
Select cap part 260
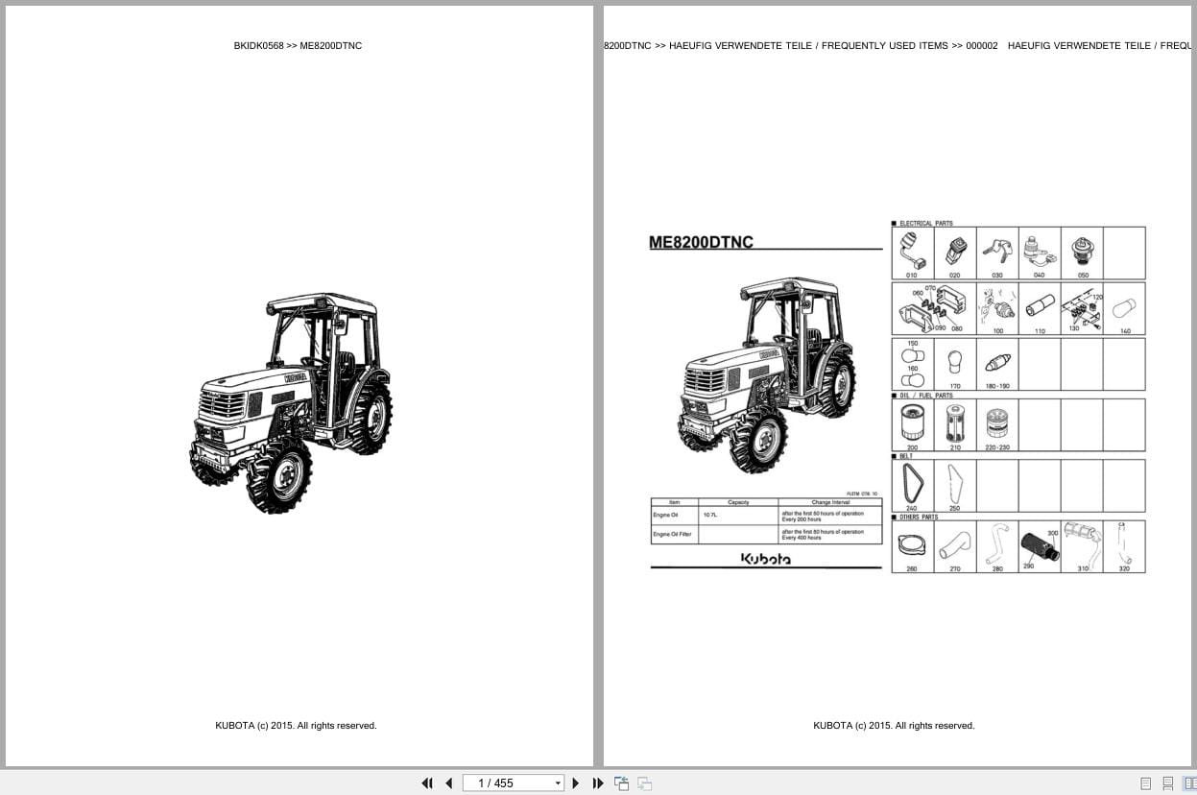912,547
